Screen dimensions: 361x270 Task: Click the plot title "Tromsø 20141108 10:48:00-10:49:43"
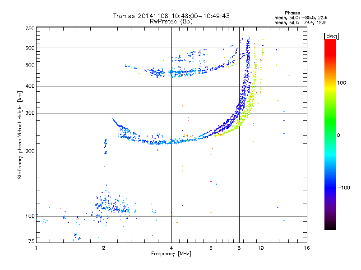[171, 16]
